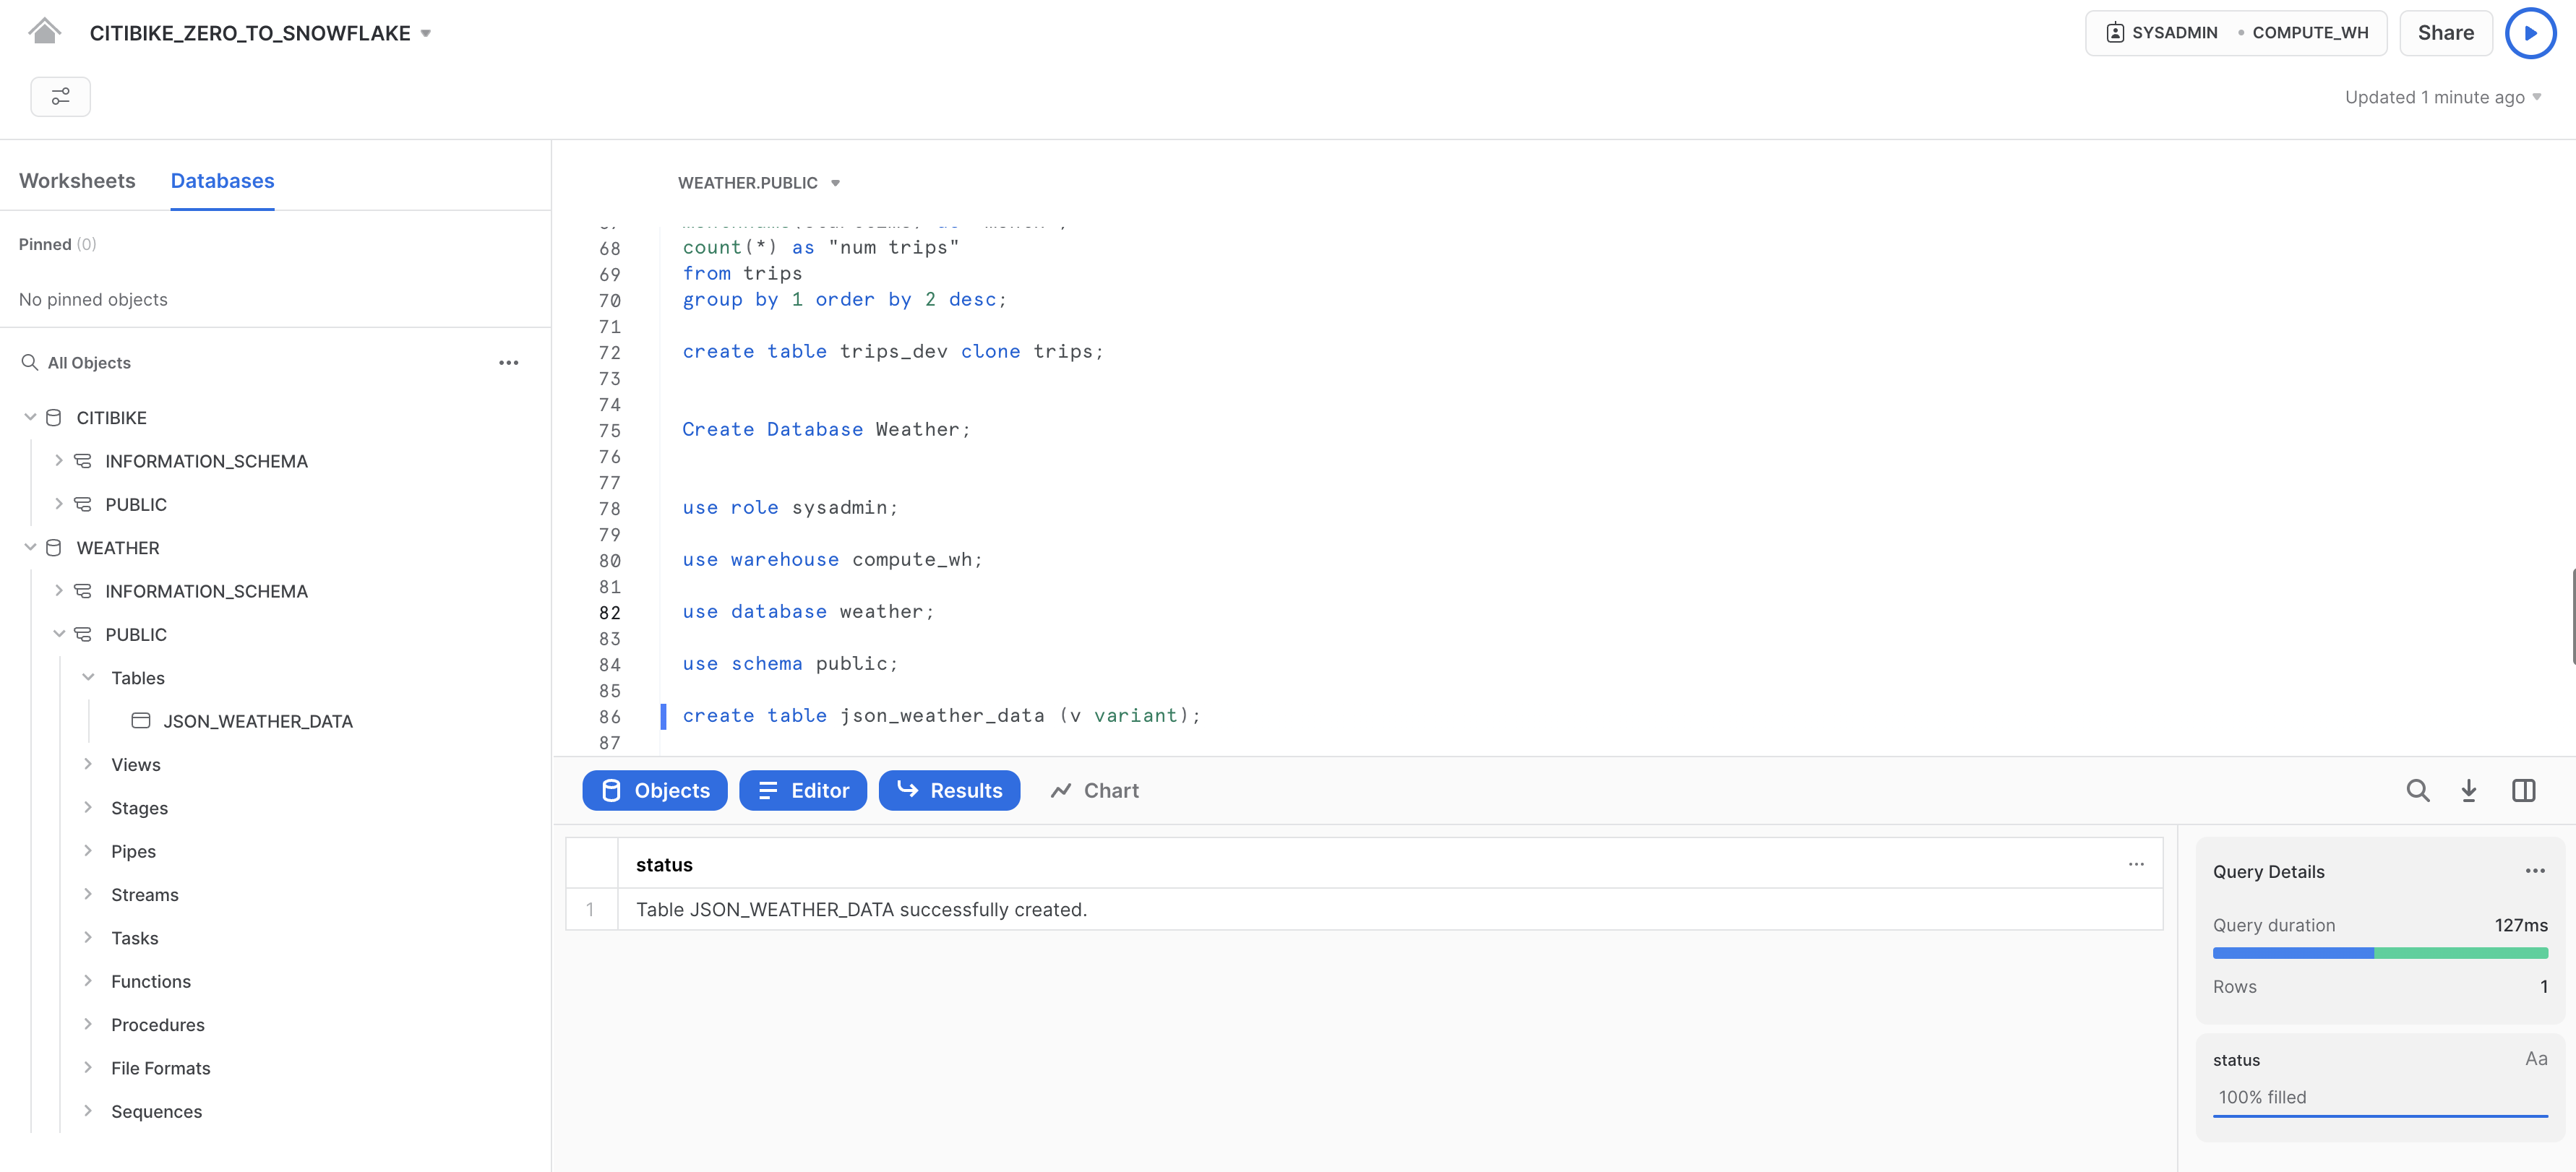Collapse the CITIBIKE database node
2576x1172 pixels.
30,417
